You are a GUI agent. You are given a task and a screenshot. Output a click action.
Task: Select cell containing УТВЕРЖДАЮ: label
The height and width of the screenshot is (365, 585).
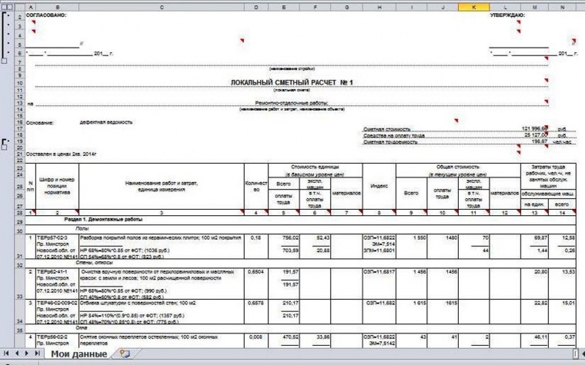507,15
